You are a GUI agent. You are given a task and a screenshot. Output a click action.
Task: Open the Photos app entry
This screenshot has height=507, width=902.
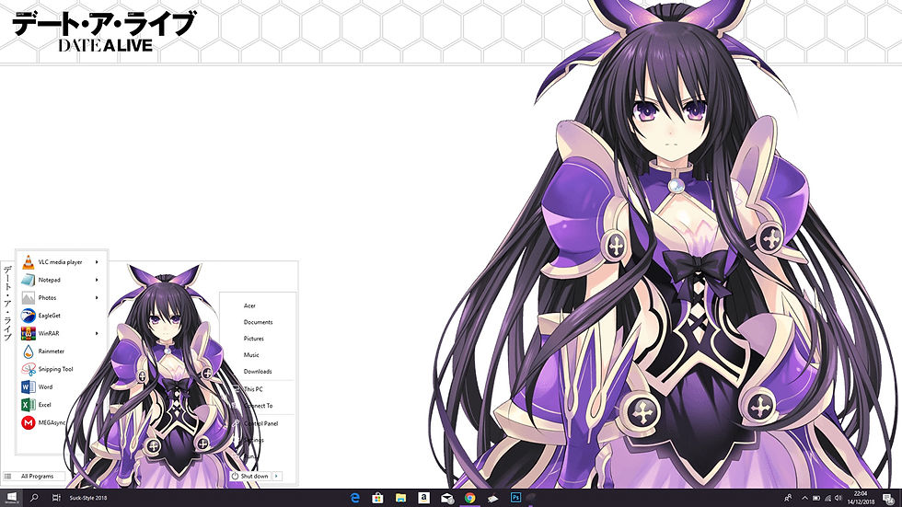[61, 298]
